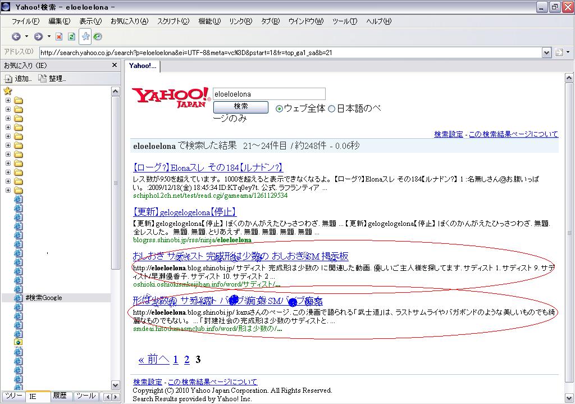Click the 検索 search button
Screen dimensions: 575x404
(x=240, y=107)
